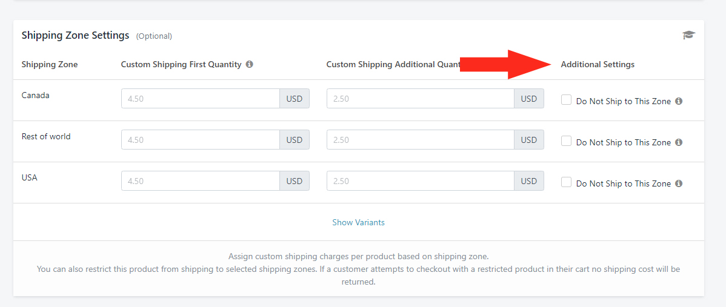Click info icon next to Canada's Do Not Ship
This screenshot has height=307, width=726.
(x=679, y=101)
